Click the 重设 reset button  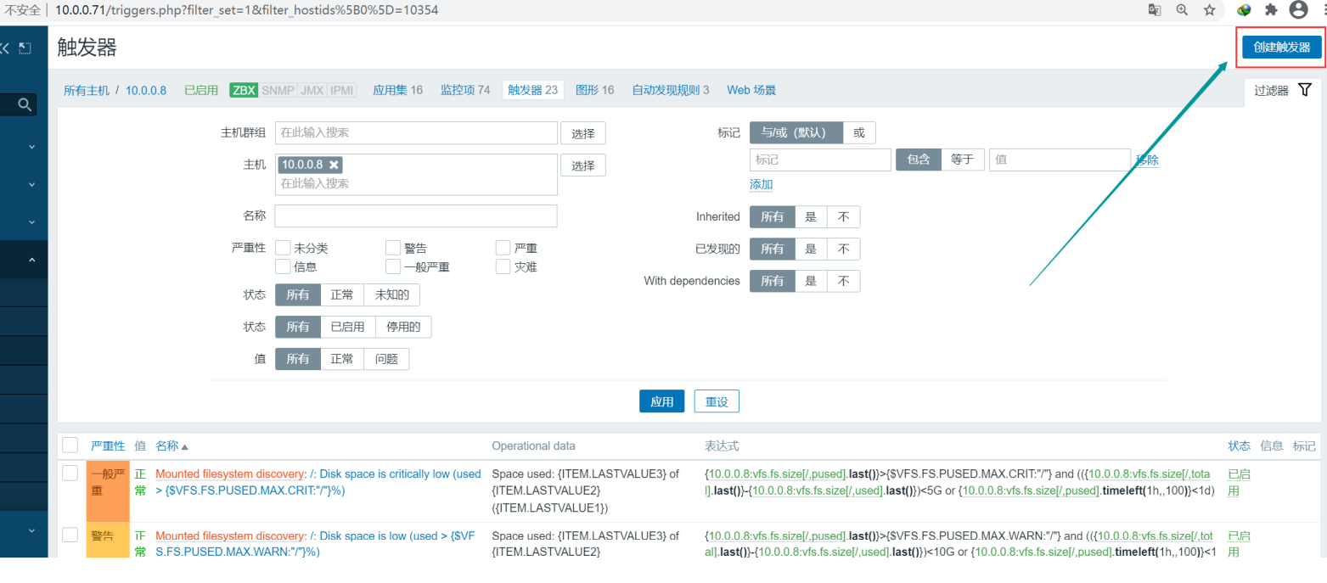pos(717,401)
